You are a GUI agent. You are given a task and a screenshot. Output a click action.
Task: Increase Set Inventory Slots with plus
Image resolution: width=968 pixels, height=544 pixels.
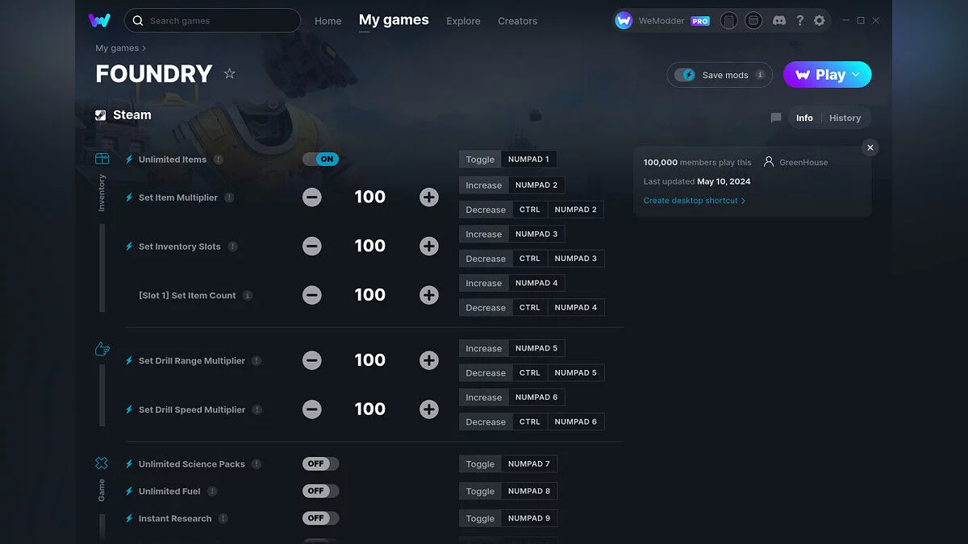(429, 247)
